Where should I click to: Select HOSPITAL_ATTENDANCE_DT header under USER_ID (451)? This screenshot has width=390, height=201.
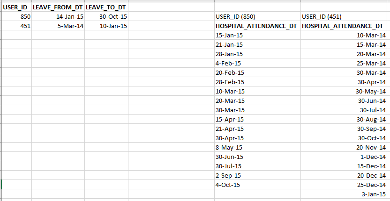[x=345, y=26]
